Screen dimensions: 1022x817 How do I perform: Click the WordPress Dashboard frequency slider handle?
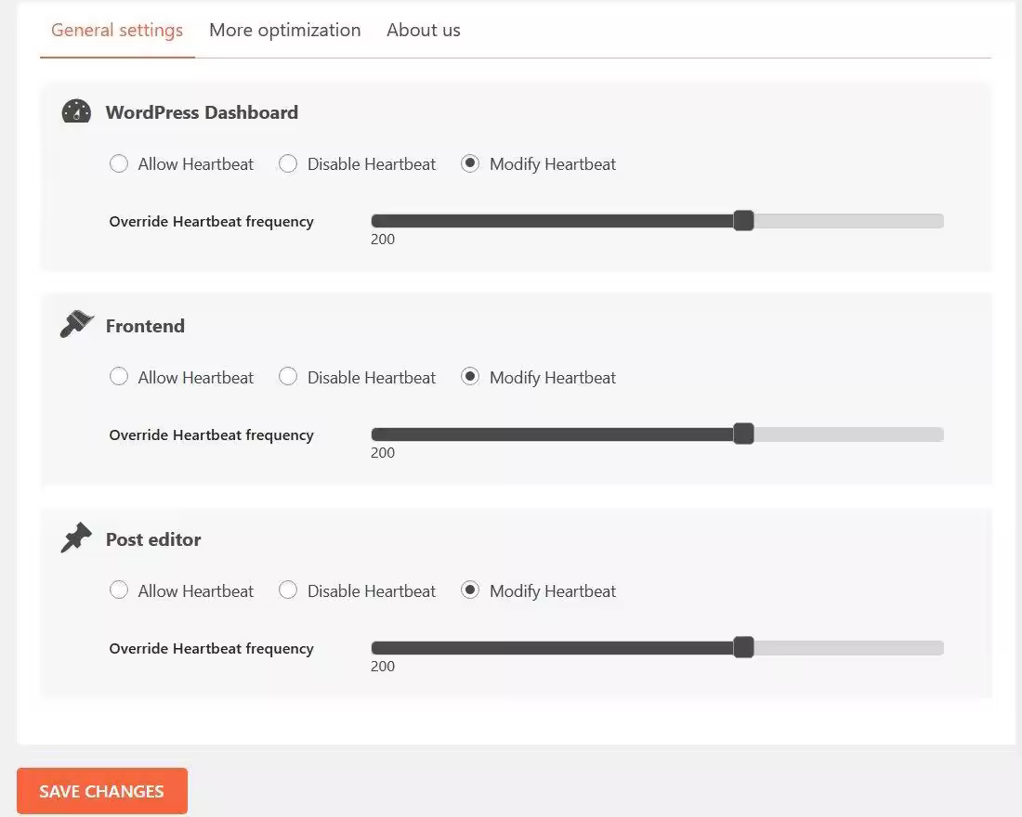coord(743,221)
